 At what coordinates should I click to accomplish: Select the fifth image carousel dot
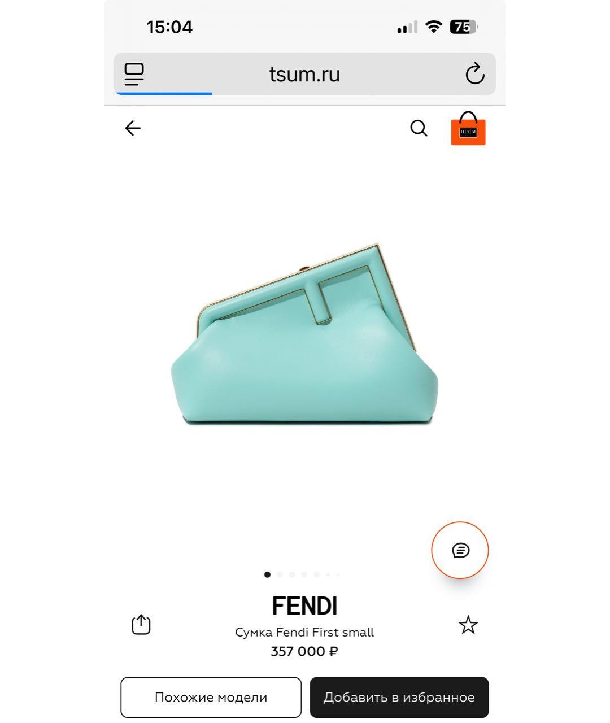(317, 574)
